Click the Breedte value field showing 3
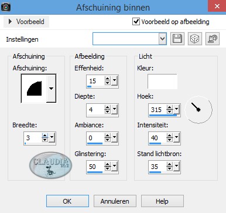Screen dimensions: 226x213 (x=33, y=138)
